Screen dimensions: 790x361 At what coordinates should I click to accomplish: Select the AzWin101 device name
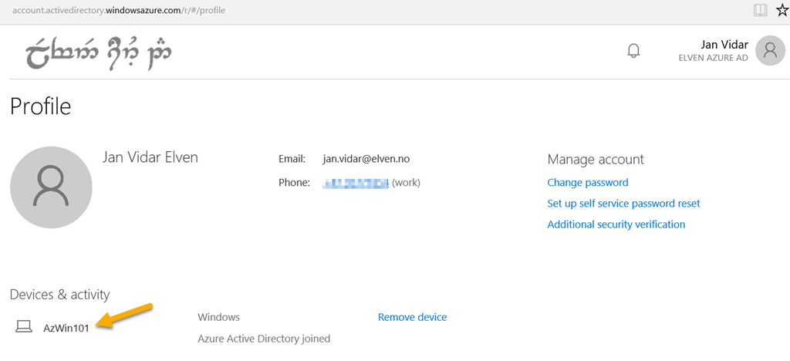point(66,329)
